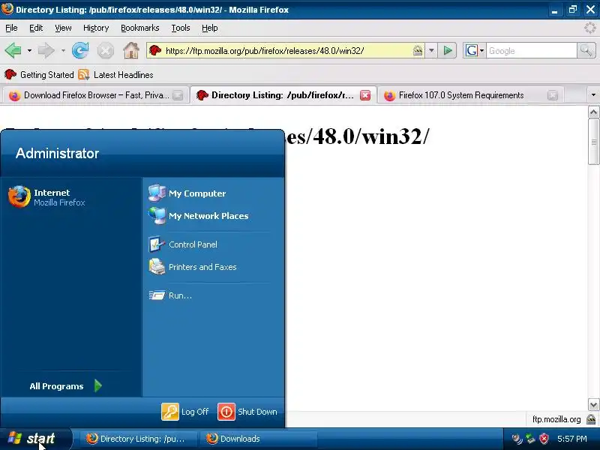The width and height of the screenshot is (600, 450).
Task: Click the grey Forward arrow button
Action: (x=46, y=50)
